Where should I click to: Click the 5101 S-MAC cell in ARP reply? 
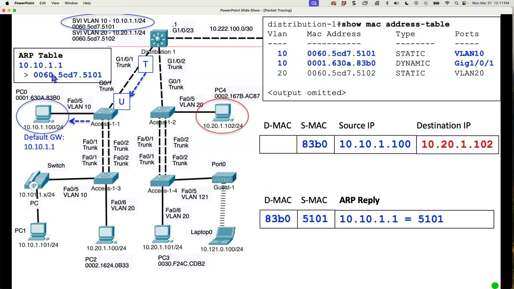pyautogui.click(x=316, y=219)
